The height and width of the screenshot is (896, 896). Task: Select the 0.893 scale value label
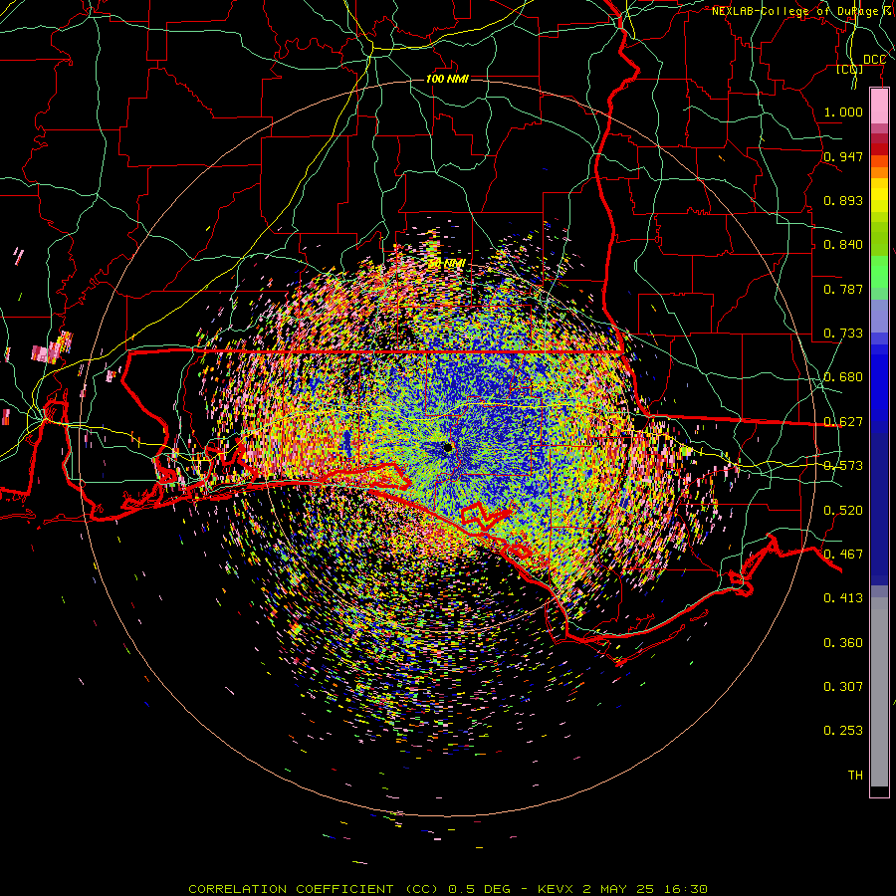coord(843,200)
